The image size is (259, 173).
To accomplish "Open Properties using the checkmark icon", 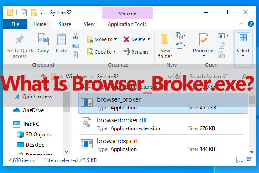I will click(204, 40).
